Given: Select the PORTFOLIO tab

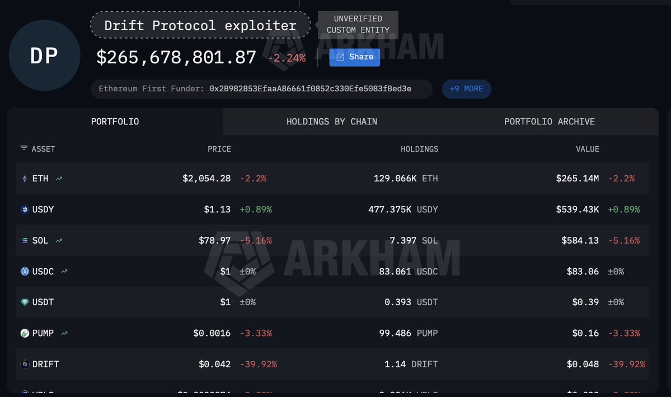Looking at the screenshot, I should (115, 122).
